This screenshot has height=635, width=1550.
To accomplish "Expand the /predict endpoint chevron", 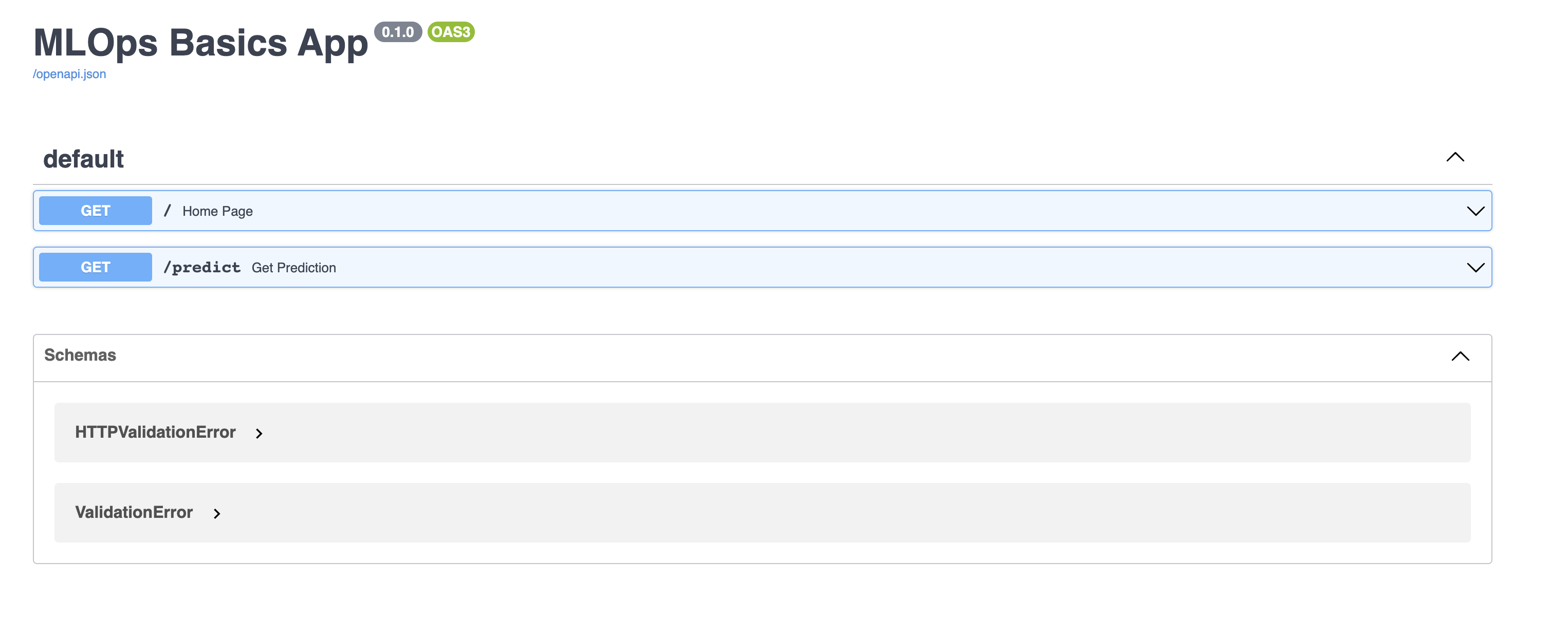I will coord(1475,268).
